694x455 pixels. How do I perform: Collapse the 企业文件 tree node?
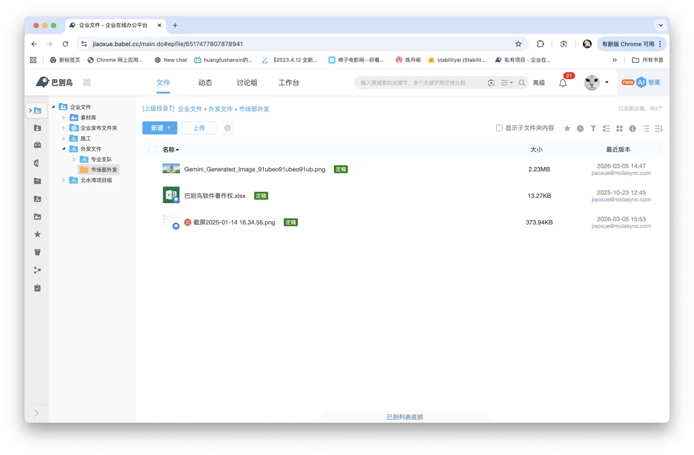click(x=54, y=106)
